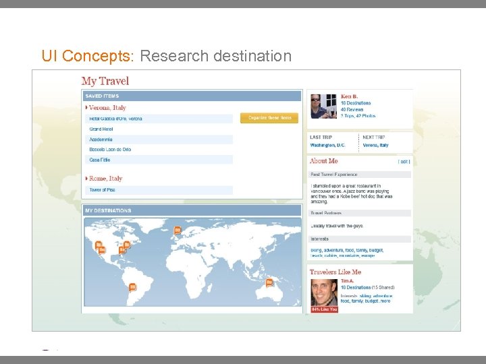The height and width of the screenshot is (364, 486).
Task: Click the Organize these items button
Action: pos(269,118)
